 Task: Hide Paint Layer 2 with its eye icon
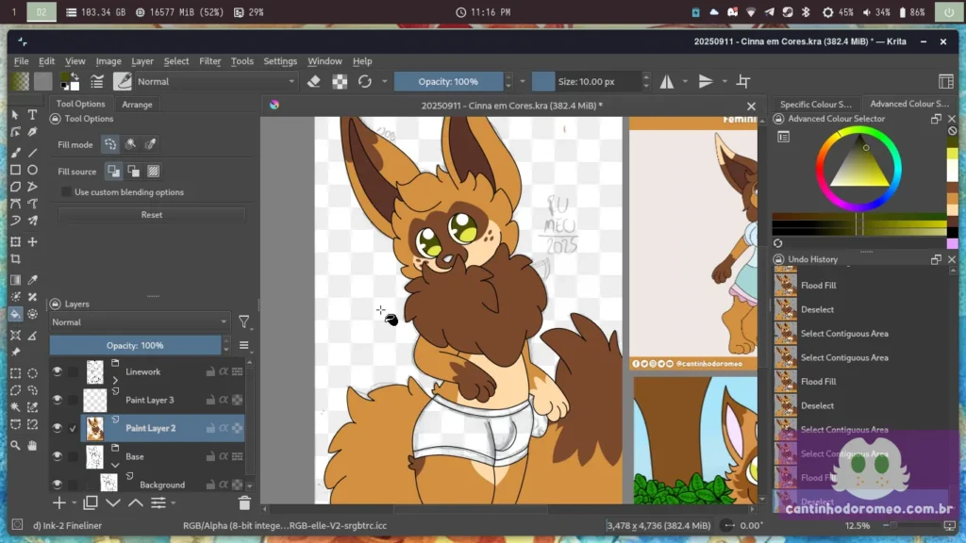pyautogui.click(x=58, y=428)
